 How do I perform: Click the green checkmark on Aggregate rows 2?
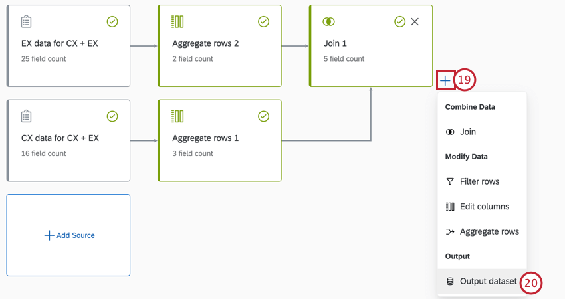(x=263, y=22)
